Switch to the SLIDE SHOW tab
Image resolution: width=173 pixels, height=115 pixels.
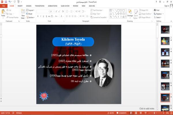coord(65,6)
